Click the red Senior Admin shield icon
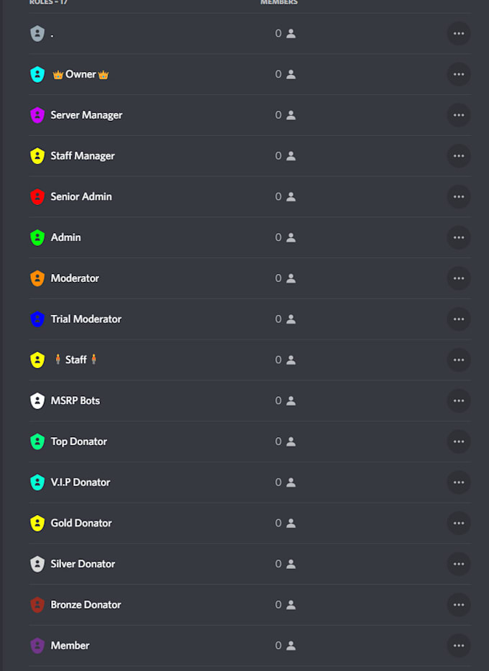Screen dimensions: 489x671 (x=37, y=196)
